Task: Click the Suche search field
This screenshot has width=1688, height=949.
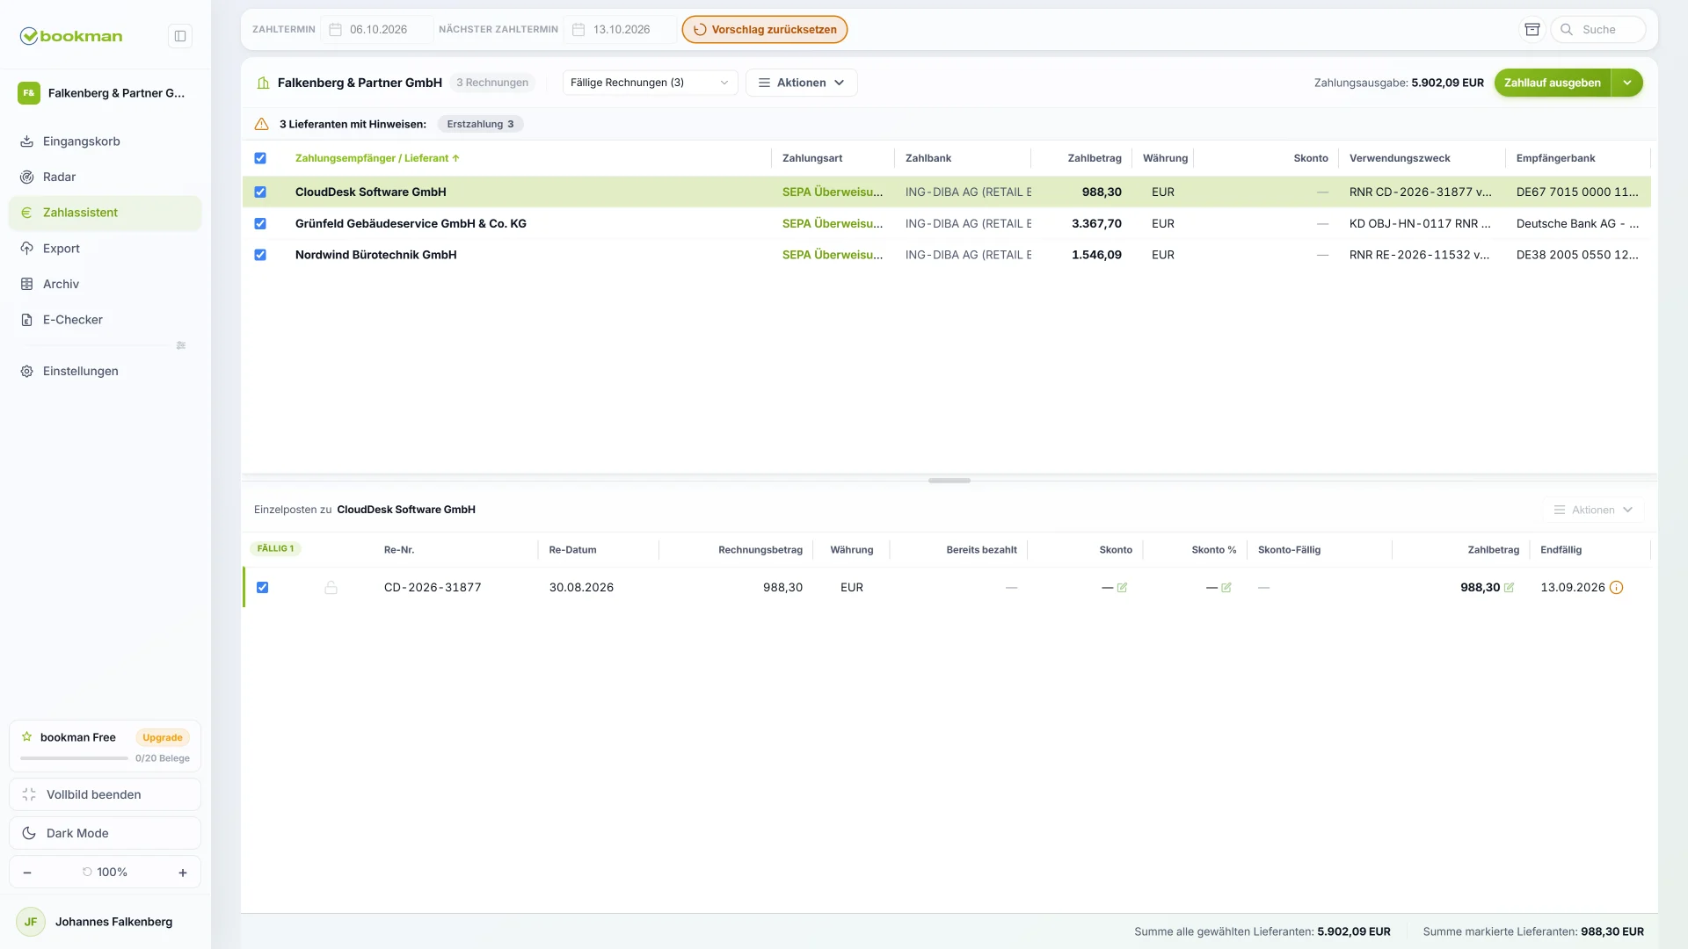Action: click(x=1598, y=30)
